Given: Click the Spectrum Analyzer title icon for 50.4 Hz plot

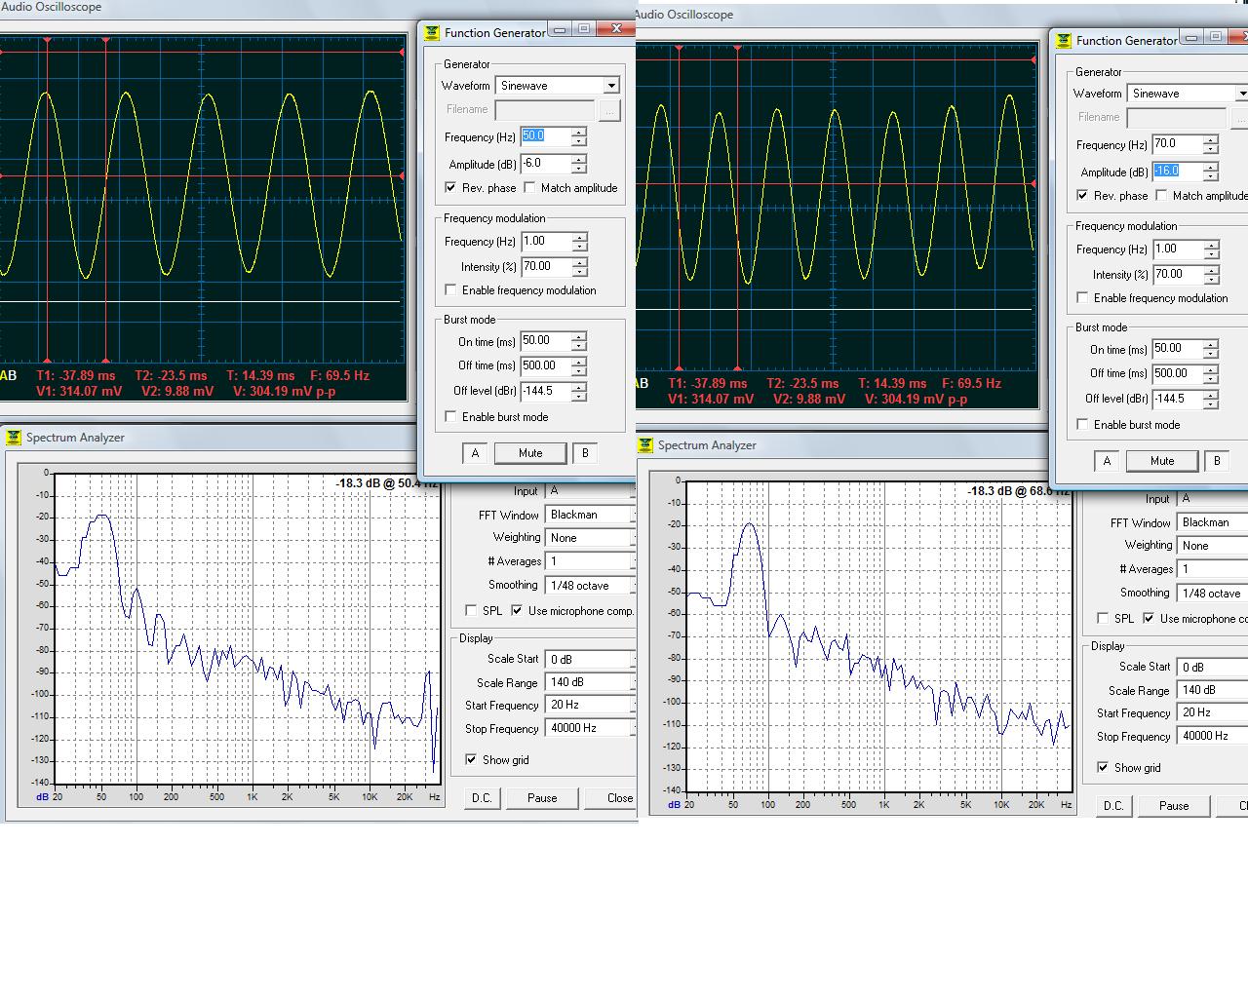Looking at the screenshot, I should pyautogui.click(x=14, y=438).
